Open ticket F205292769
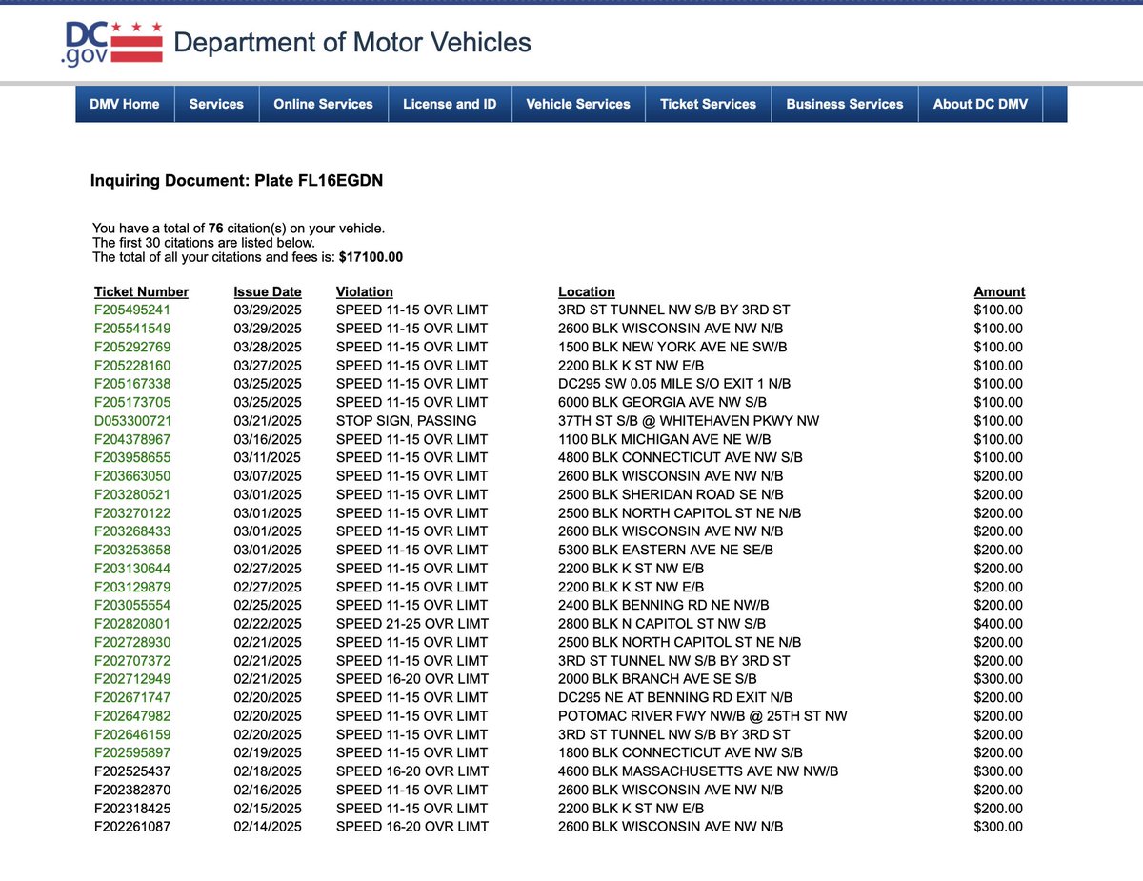 tap(132, 347)
